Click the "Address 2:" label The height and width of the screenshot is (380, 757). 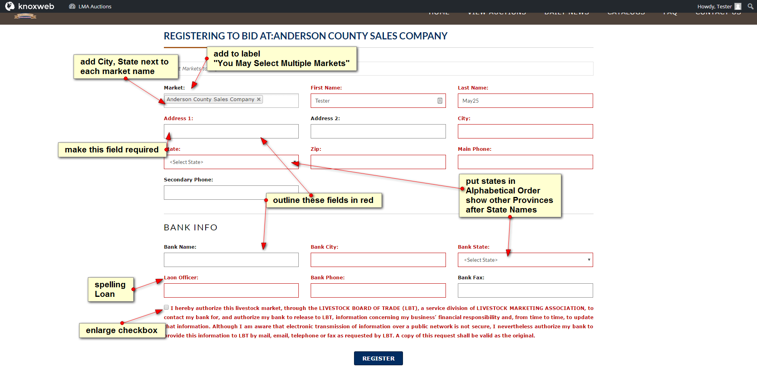[325, 119]
